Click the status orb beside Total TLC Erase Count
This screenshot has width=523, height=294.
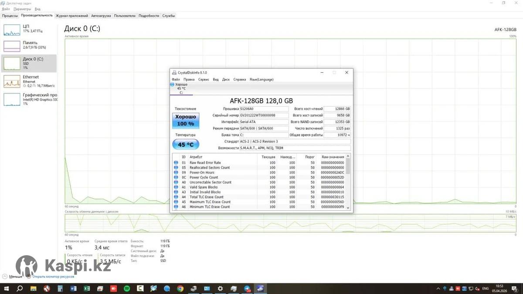(176, 197)
